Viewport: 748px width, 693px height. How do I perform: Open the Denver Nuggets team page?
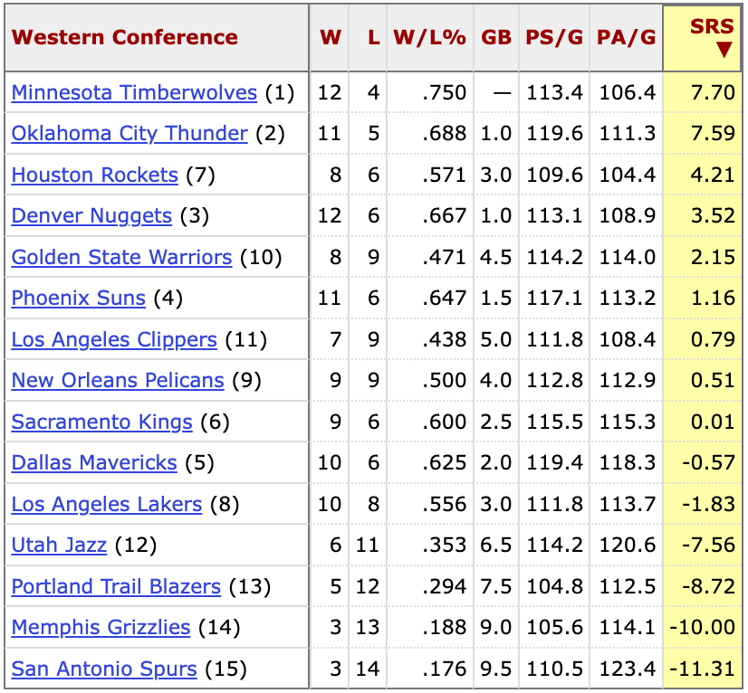click(x=89, y=215)
